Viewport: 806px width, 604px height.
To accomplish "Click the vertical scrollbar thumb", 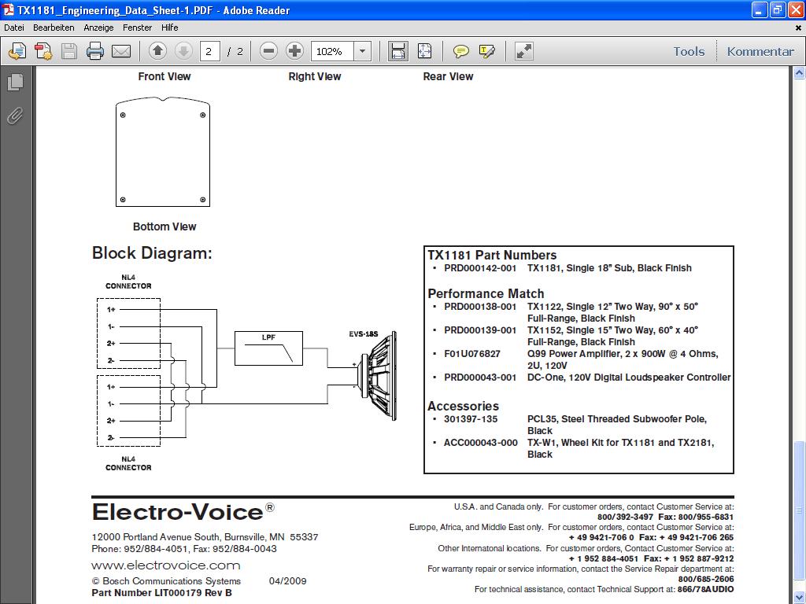I will [800, 509].
